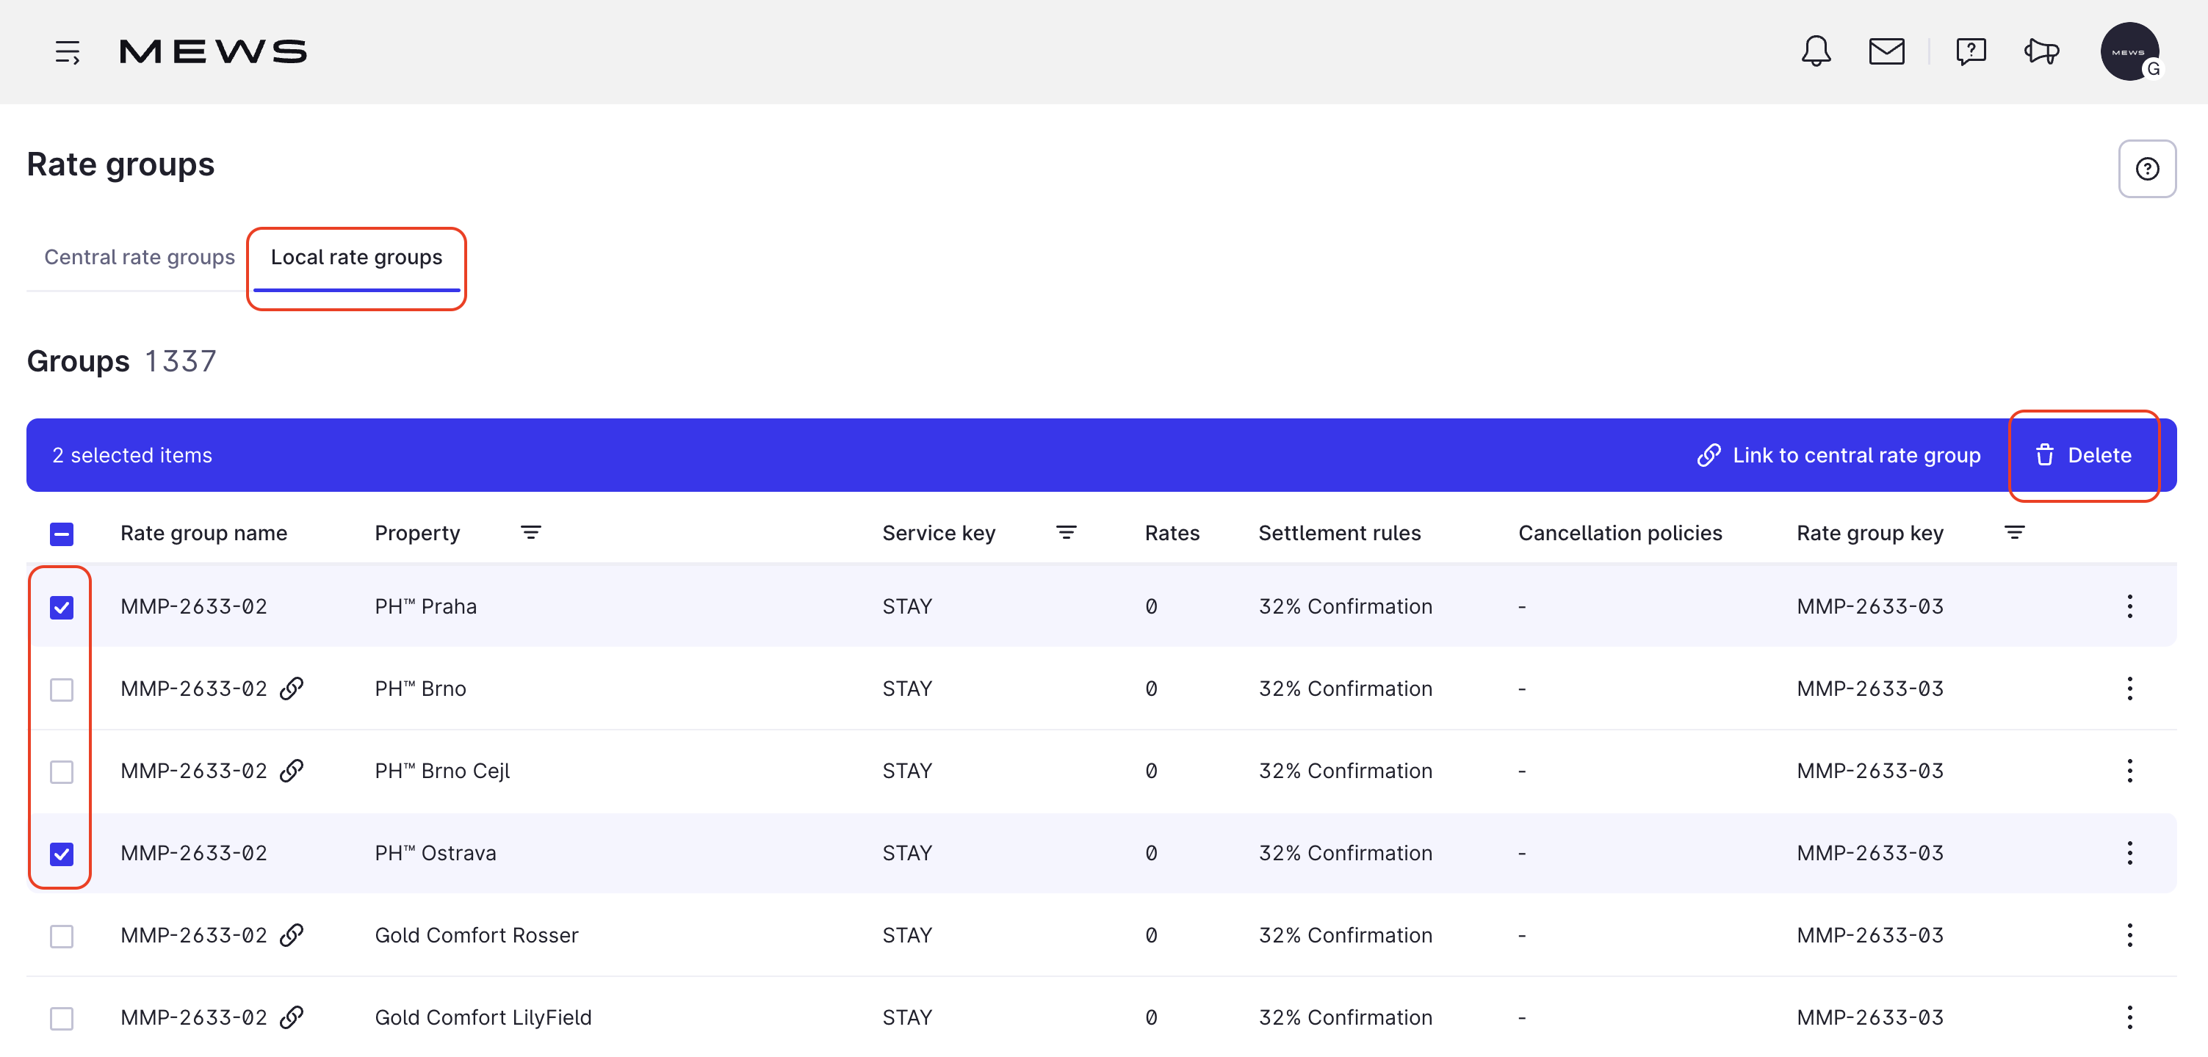Viewport: 2208px width, 1057px height.
Task: Click MMP-2633-02 name in PH Ostrava row
Action: 194,853
